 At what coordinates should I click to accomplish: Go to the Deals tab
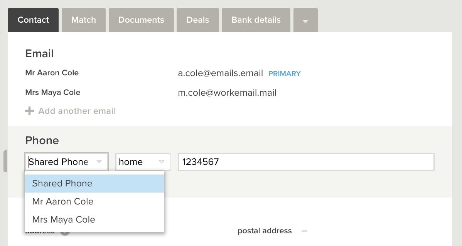(x=198, y=20)
